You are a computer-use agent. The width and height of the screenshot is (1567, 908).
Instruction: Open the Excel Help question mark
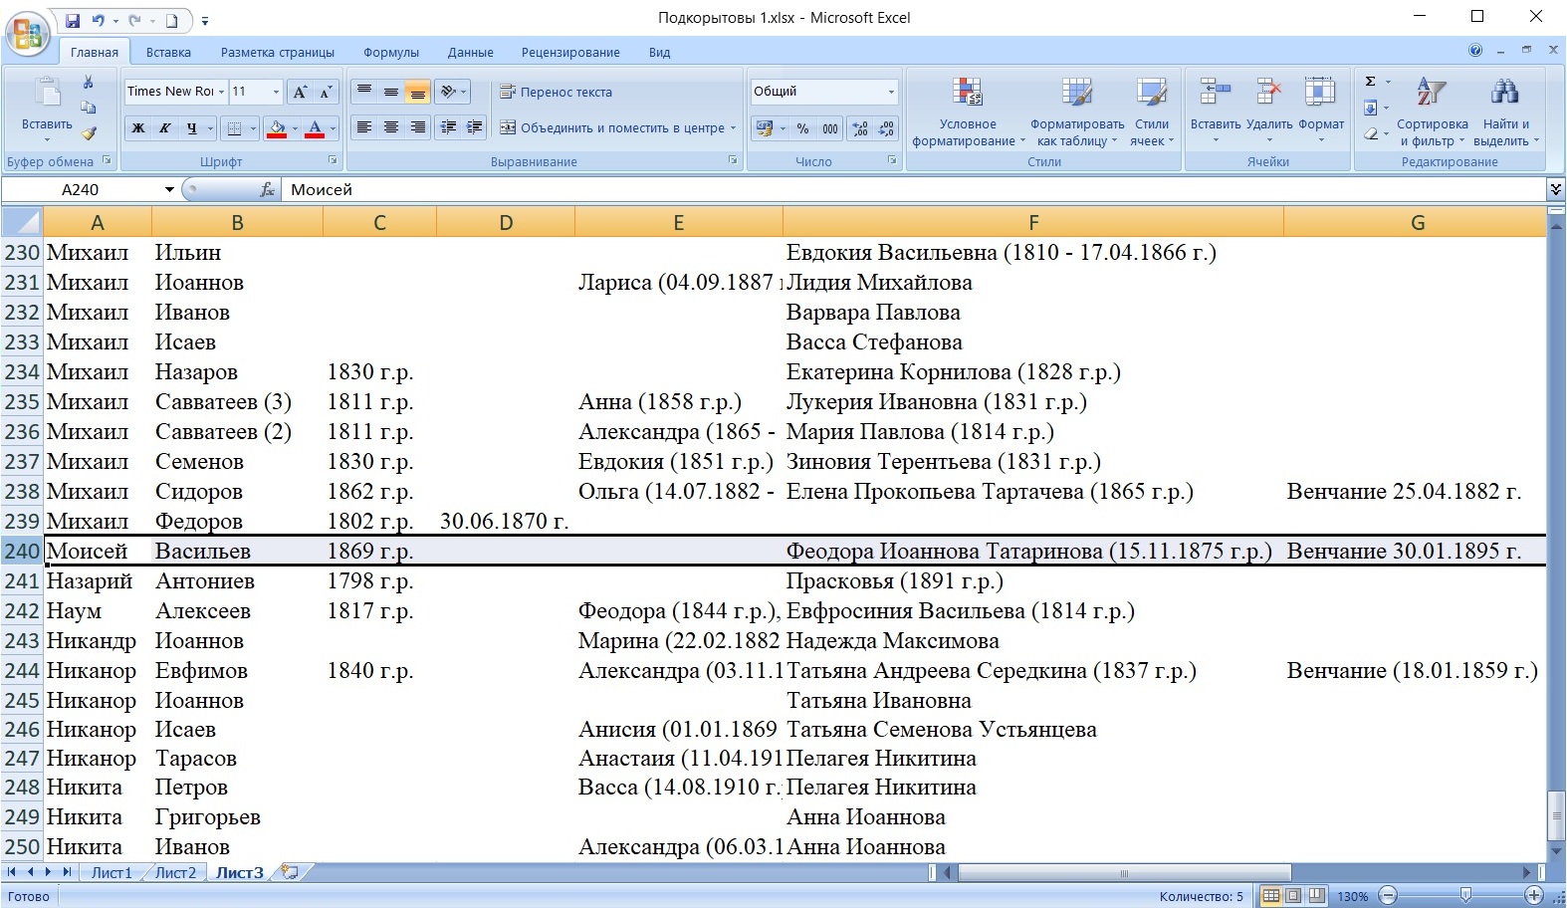1475,50
